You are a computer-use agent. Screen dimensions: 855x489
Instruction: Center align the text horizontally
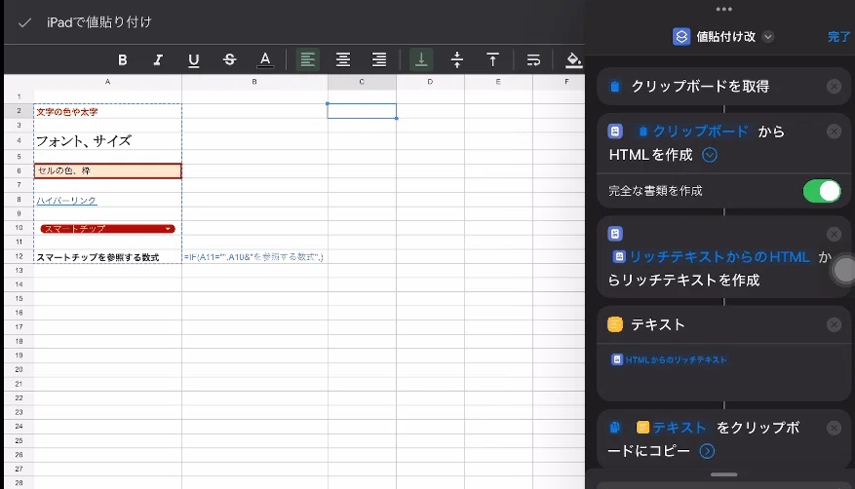(x=343, y=59)
